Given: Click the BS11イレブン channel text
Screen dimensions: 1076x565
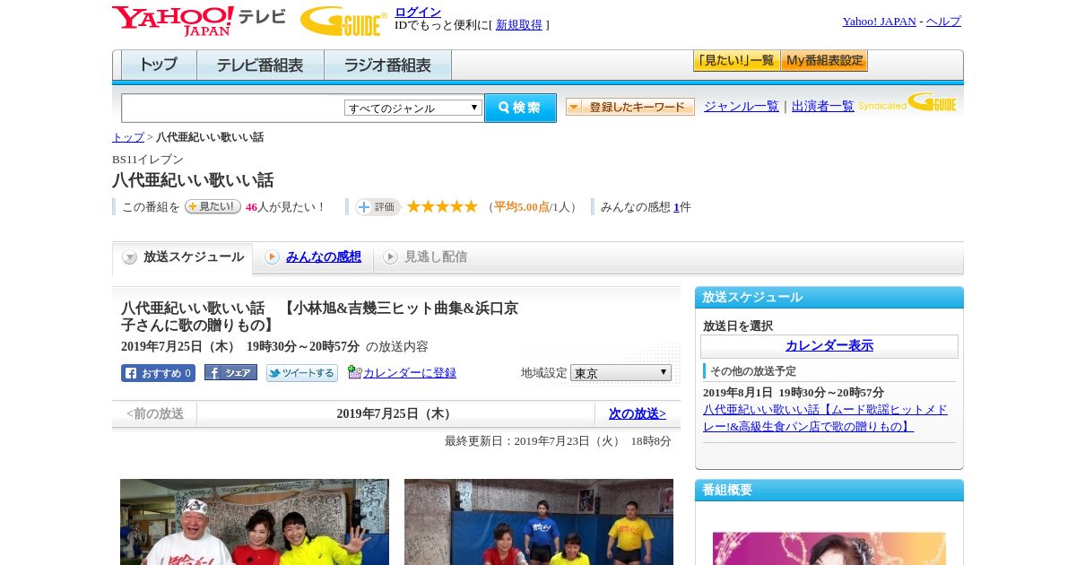Looking at the screenshot, I should (148, 160).
